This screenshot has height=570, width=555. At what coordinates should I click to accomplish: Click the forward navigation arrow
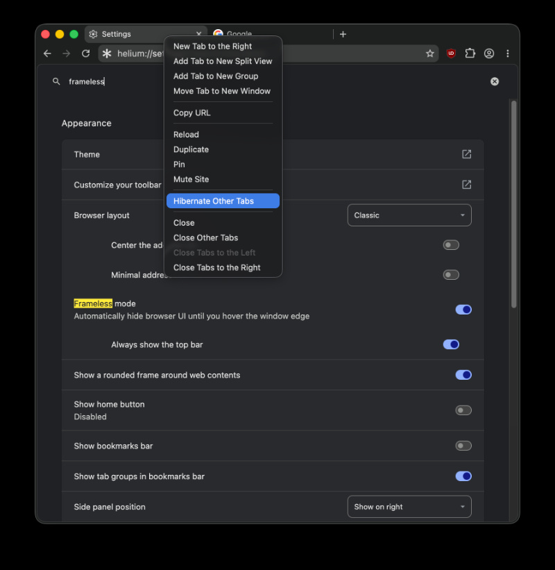67,53
